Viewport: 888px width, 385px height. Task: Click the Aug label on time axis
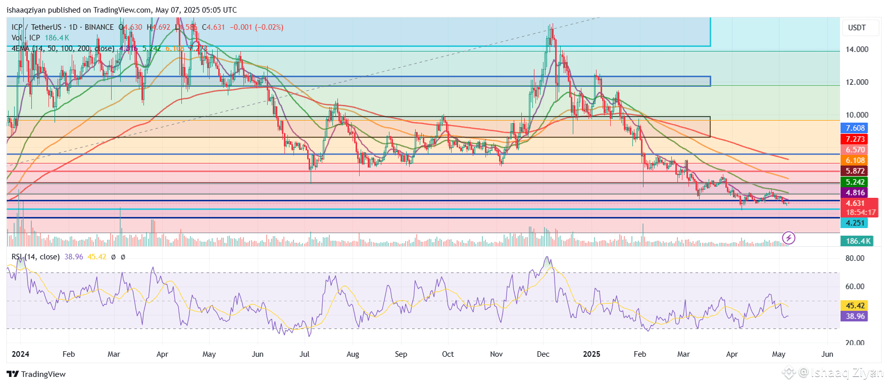click(353, 354)
